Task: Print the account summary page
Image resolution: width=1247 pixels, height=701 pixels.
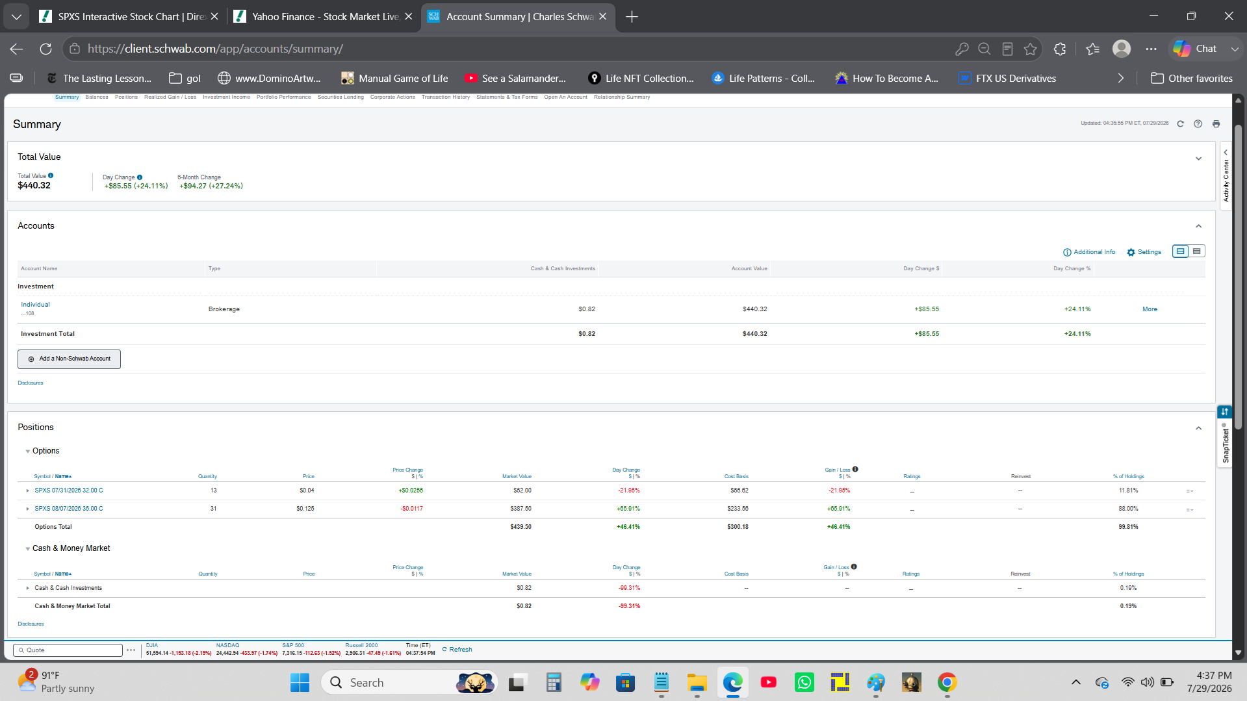Action: [x=1216, y=123]
